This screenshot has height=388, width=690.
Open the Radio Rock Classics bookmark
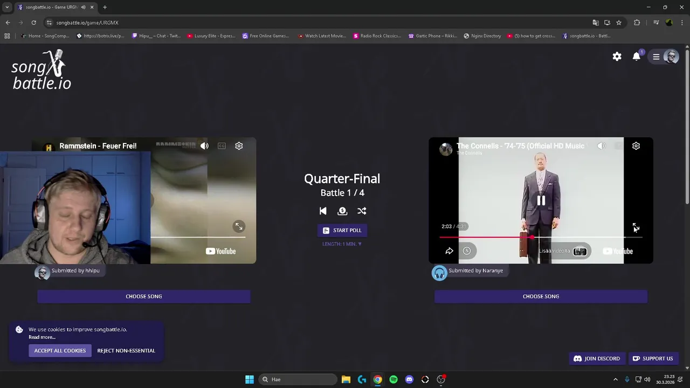377,36
